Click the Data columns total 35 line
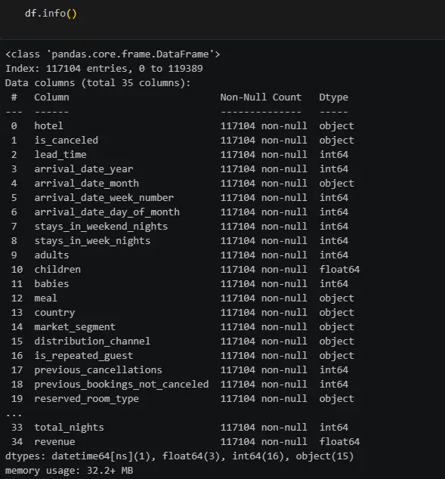 click(98, 83)
